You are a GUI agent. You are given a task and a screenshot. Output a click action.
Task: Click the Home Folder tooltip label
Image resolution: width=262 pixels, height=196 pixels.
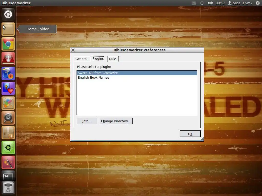[x=38, y=29]
